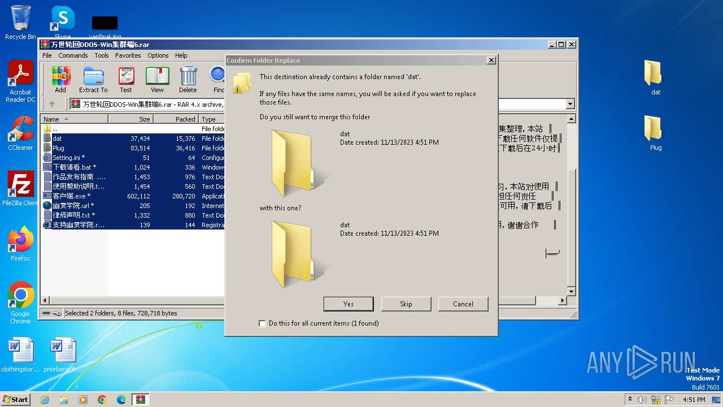
Task: Go up one folder level in WinRAR
Action: pos(52,104)
